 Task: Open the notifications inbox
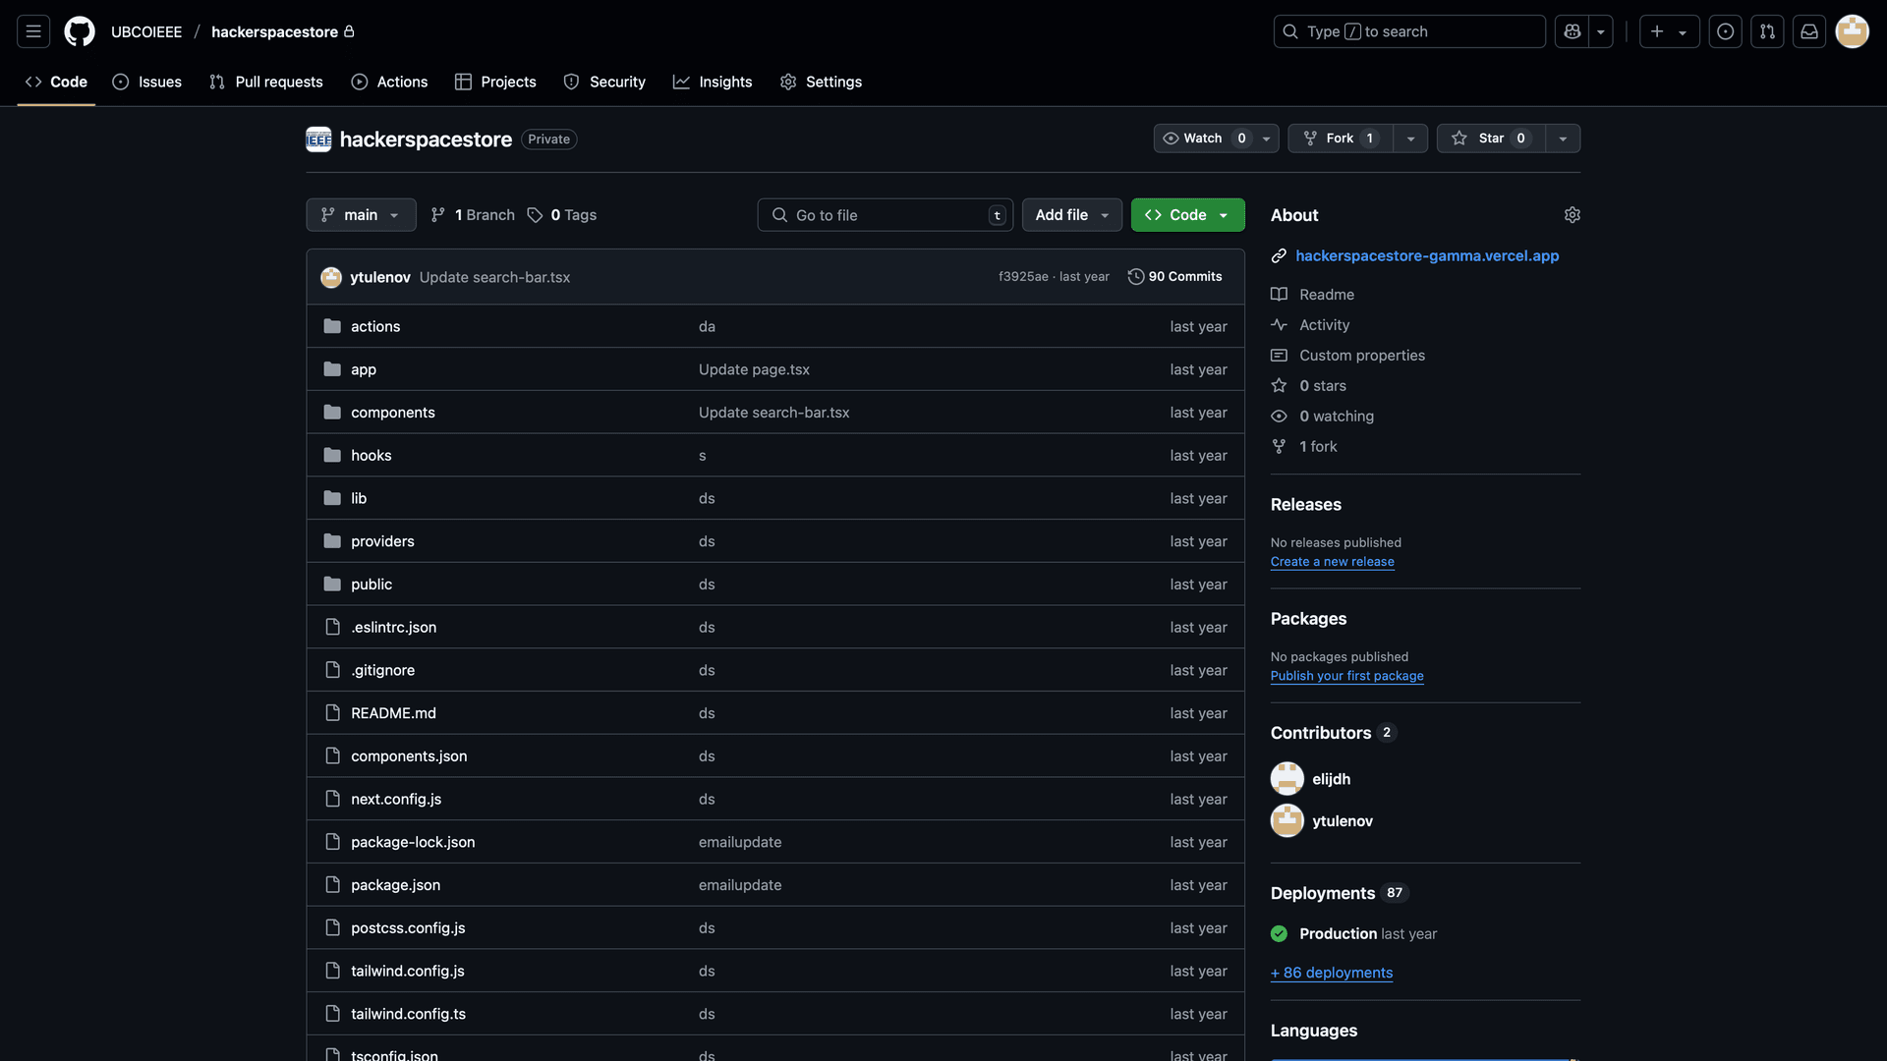1809,31
